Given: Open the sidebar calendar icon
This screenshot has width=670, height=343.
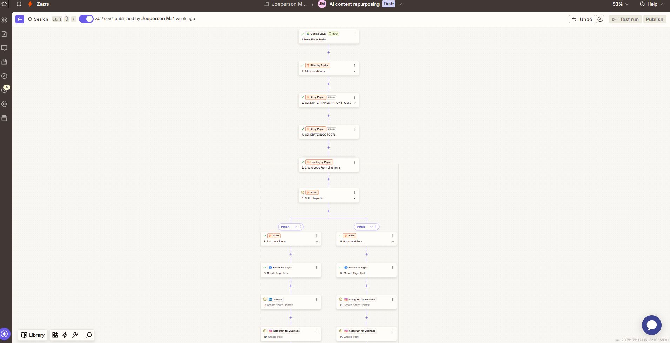Looking at the screenshot, I should click(4, 62).
